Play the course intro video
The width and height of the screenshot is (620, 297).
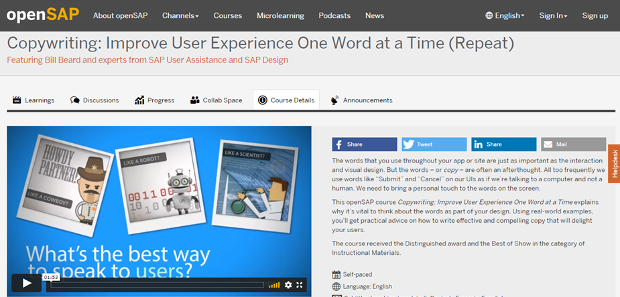coord(26,284)
